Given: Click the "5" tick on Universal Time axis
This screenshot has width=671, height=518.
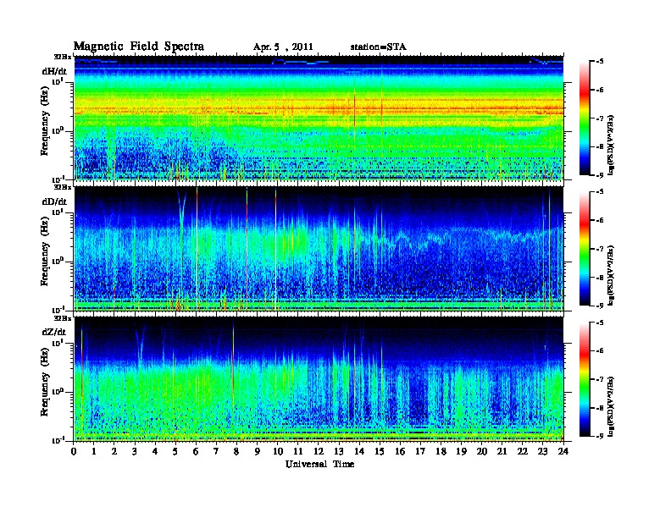Looking at the screenshot, I should click(x=176, y=451).
